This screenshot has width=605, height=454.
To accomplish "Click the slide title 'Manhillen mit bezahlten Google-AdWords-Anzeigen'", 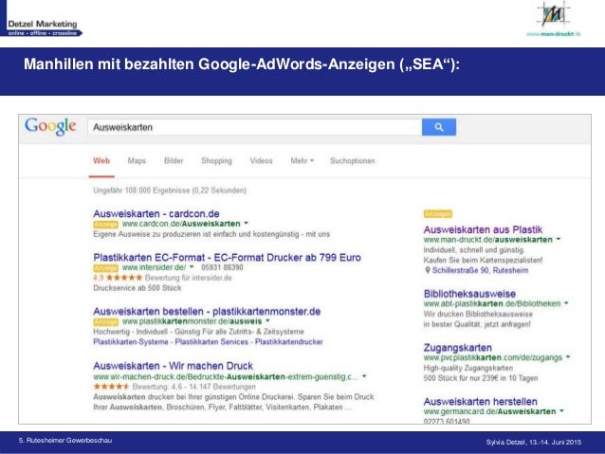I will click(x=242, y=64).
